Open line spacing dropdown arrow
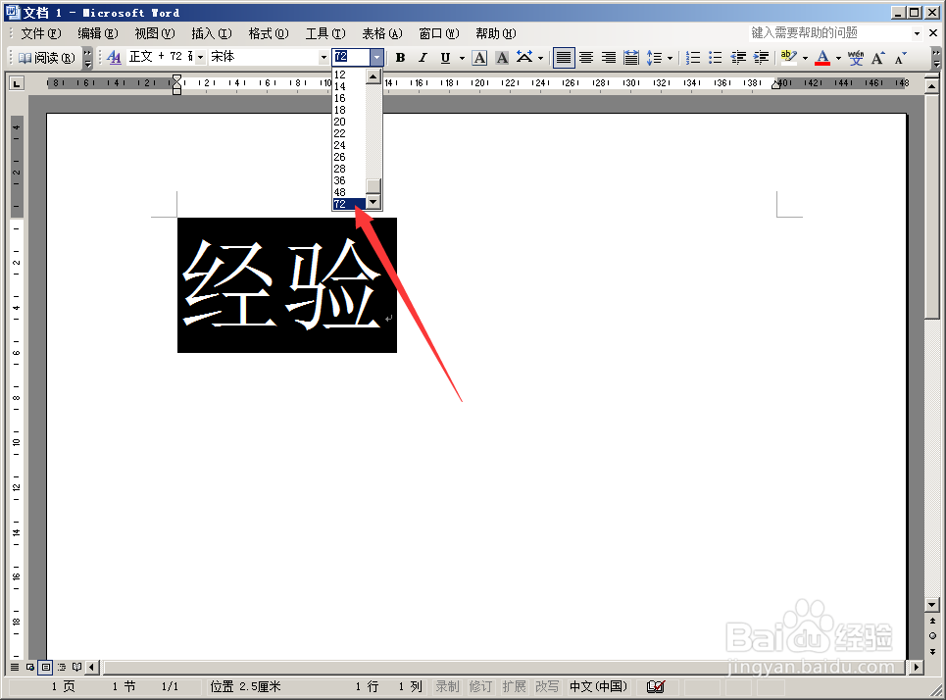The width and height of the screenshot is (946, 700). 670,58
